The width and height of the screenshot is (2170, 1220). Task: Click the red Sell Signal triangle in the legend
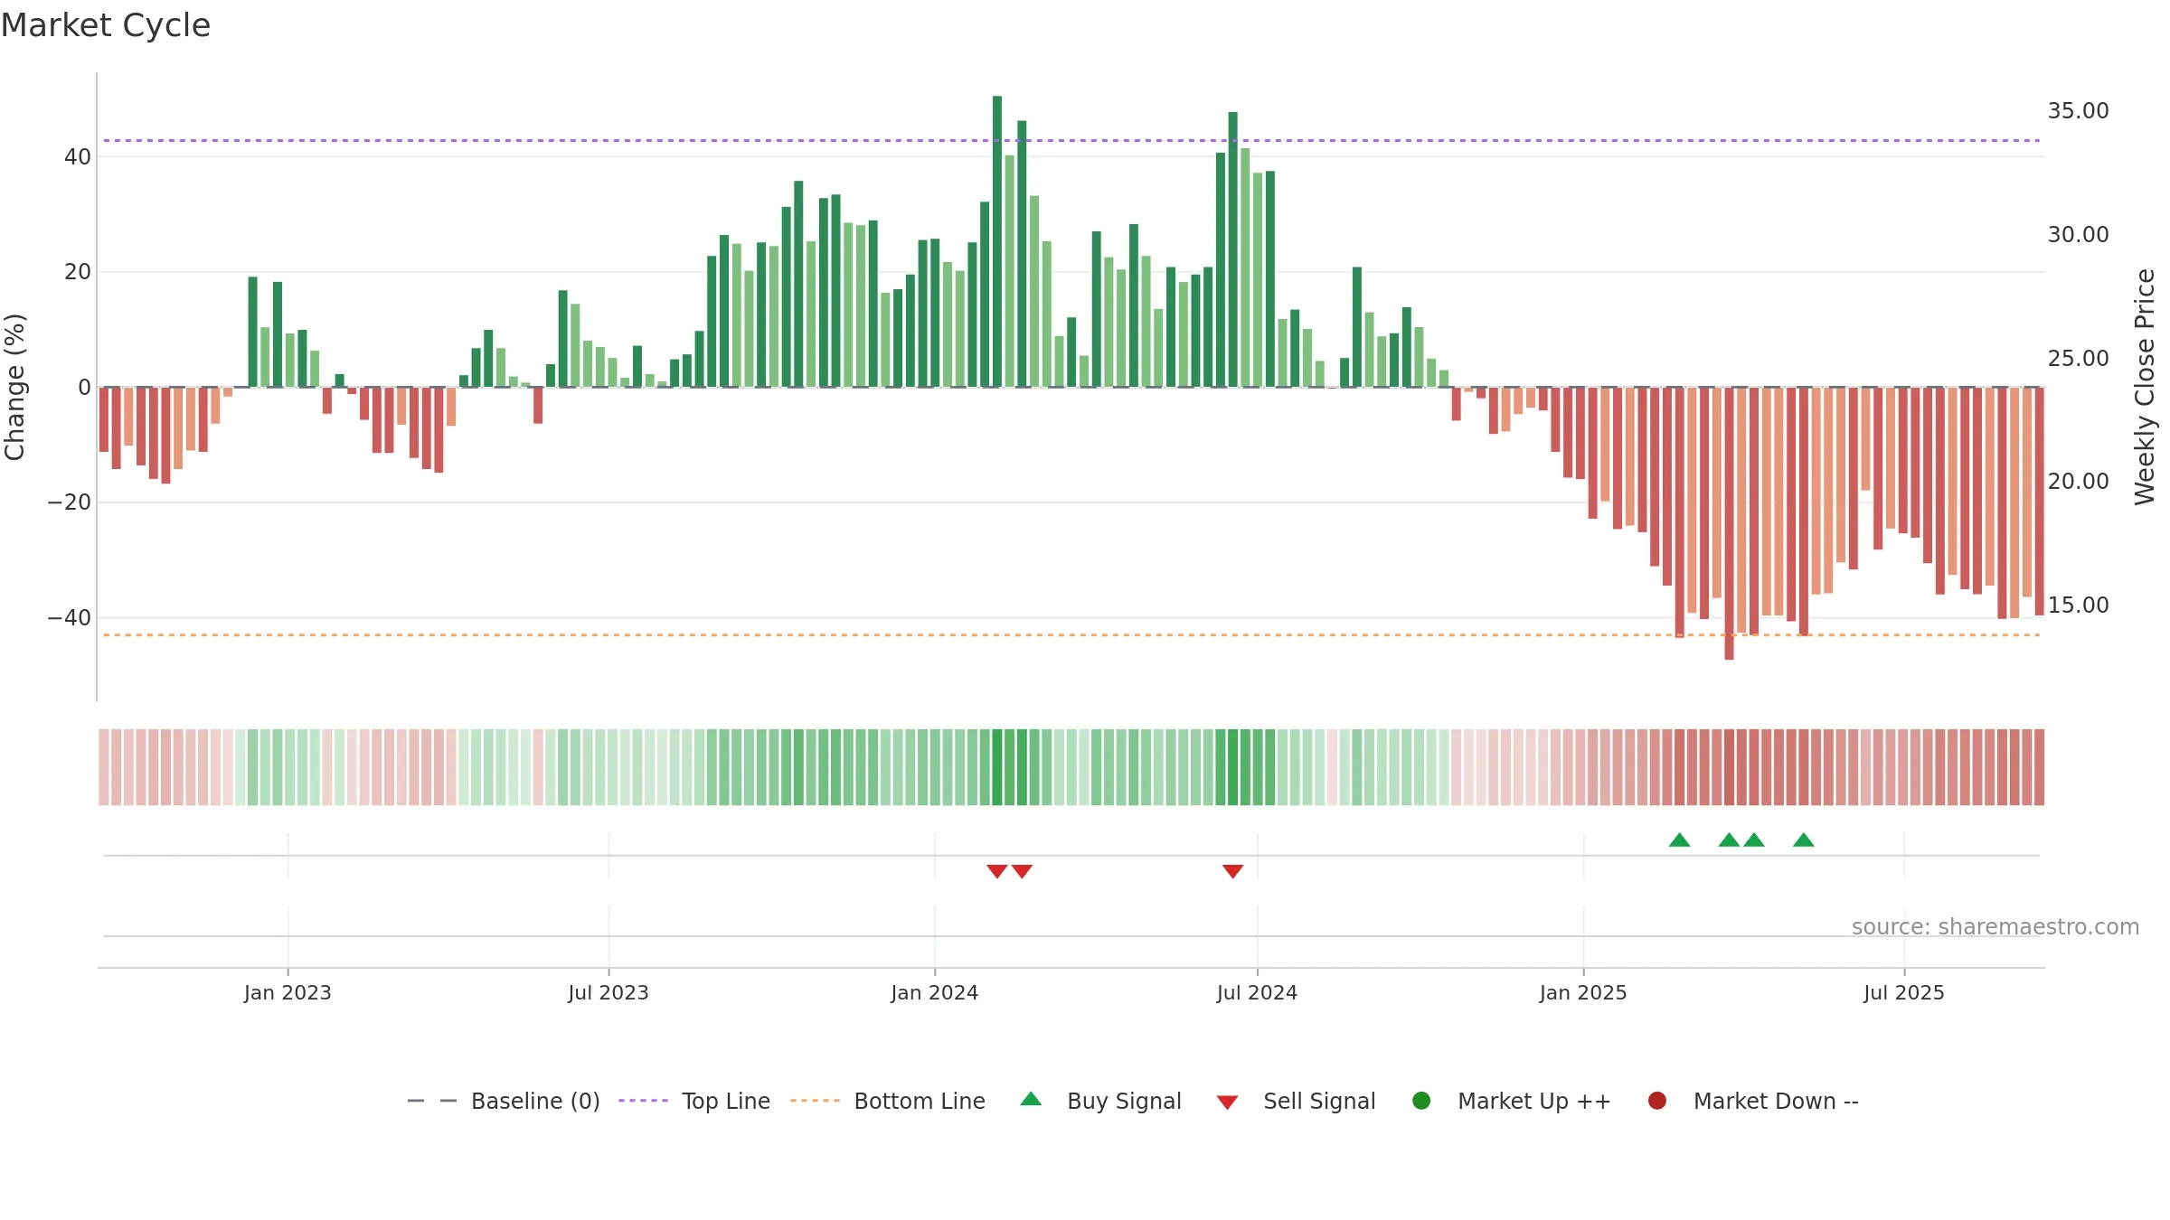pyautogui.click(x=1227, y=1103)
